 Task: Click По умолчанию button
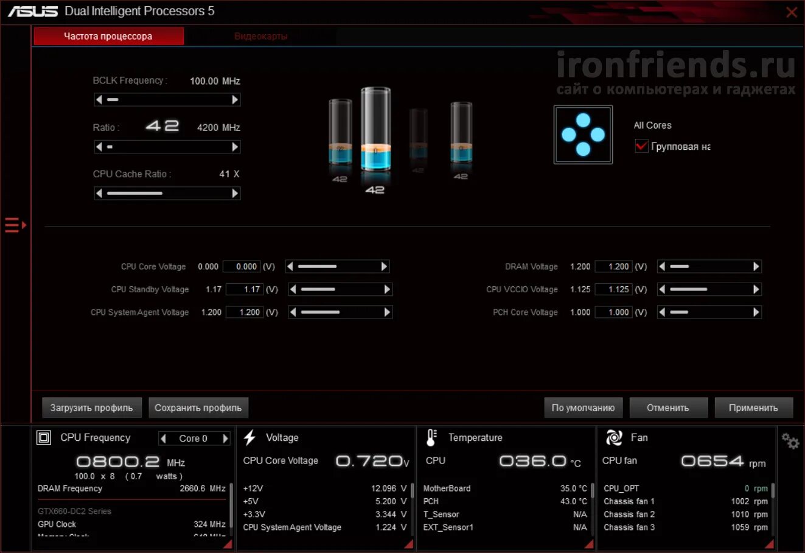click(x=583, y=407)
